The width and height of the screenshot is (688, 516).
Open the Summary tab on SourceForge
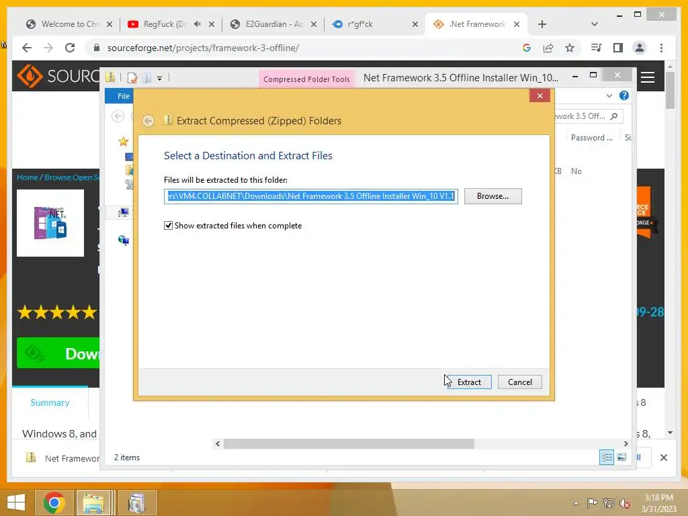[x=50, y=403]
